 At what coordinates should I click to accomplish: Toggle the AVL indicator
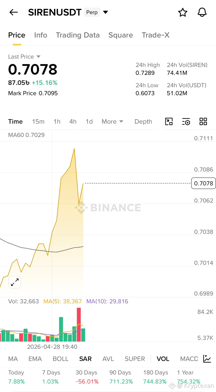click(x=108, y=359)
